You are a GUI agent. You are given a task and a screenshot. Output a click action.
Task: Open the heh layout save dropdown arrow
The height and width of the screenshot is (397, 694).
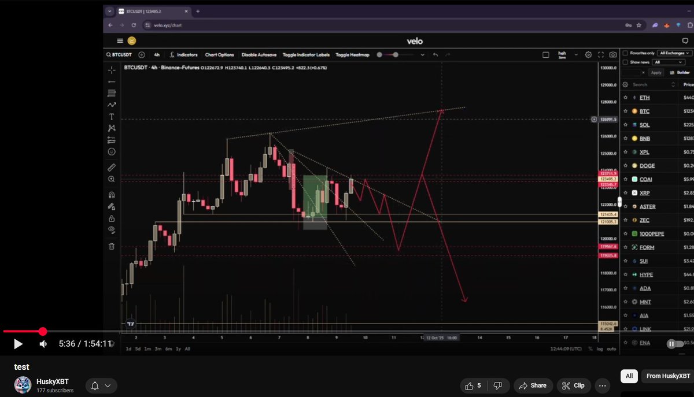(x=575, y=55)
